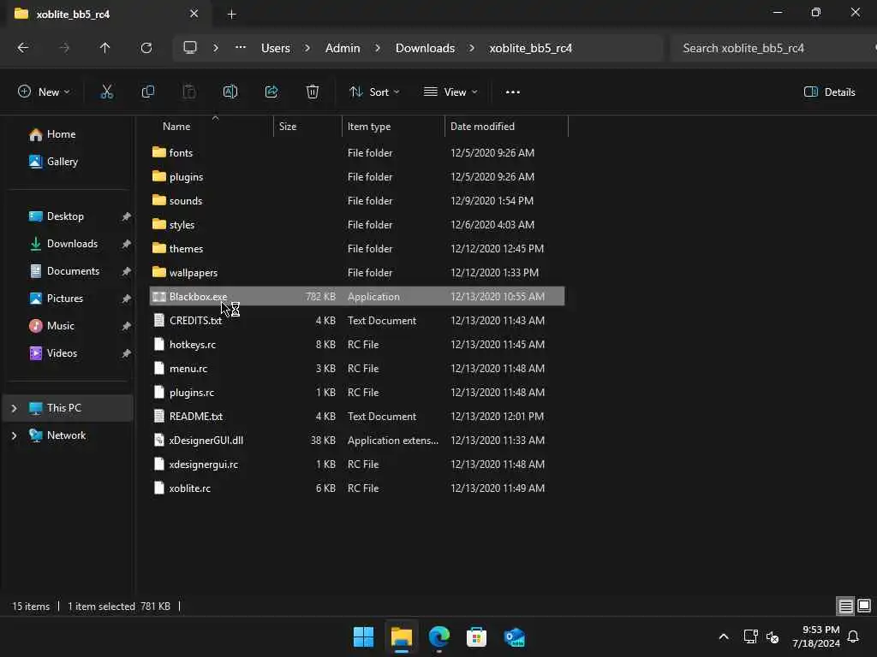The image size is (877, 657).
Task: Click Downloads in address breadcrumb
Action: [425, 48]
